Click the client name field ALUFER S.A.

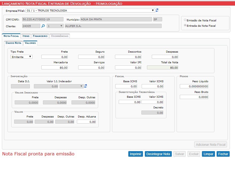(113, 26)
